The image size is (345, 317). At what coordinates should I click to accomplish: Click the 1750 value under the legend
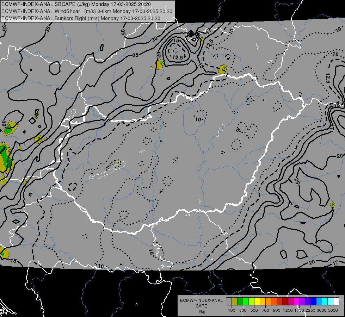tap(299, 310)
